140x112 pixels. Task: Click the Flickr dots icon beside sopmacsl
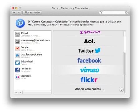(17, 77)
